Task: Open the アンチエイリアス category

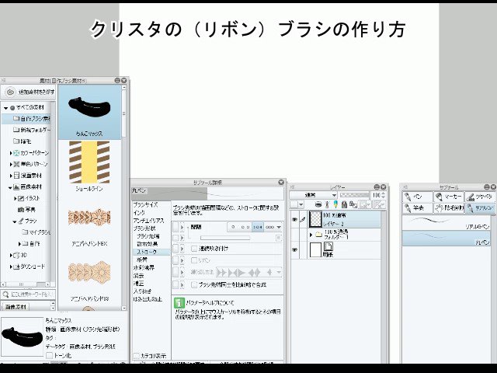Action: coord(148,221)
